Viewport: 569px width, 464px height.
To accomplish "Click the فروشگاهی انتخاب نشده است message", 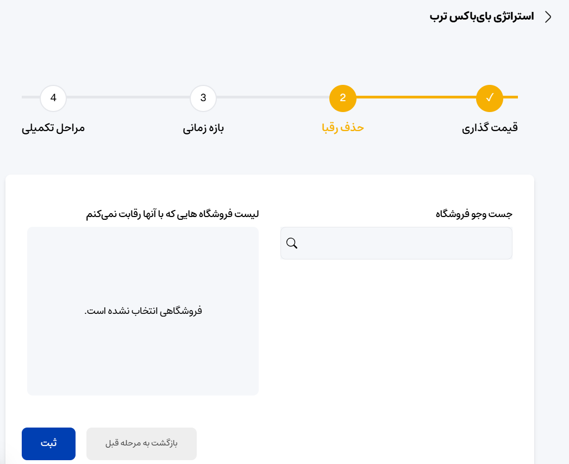I will click(x=143, y=311).
